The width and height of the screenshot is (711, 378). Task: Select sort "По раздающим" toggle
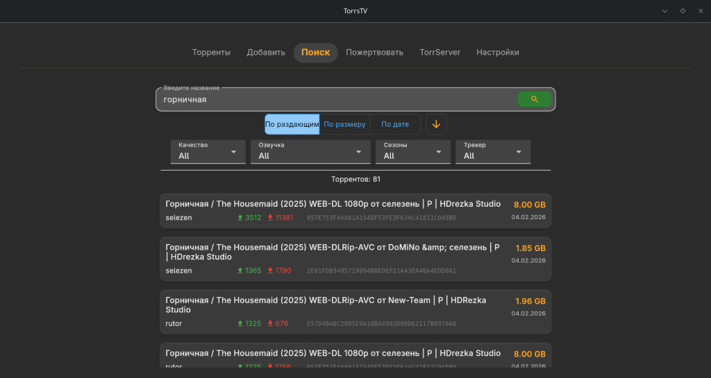coord(292,124)
